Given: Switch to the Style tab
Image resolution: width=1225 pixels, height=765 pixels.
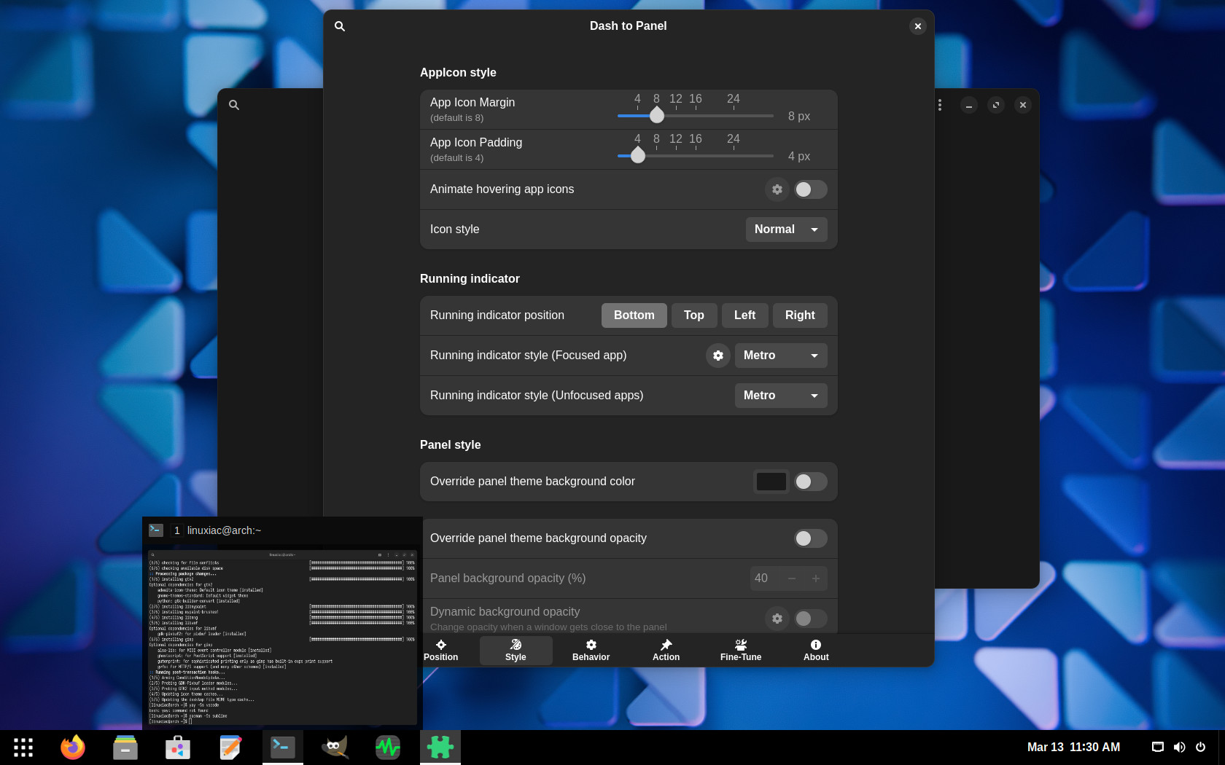Looking at the screenshot, I should tap(516, 651).
